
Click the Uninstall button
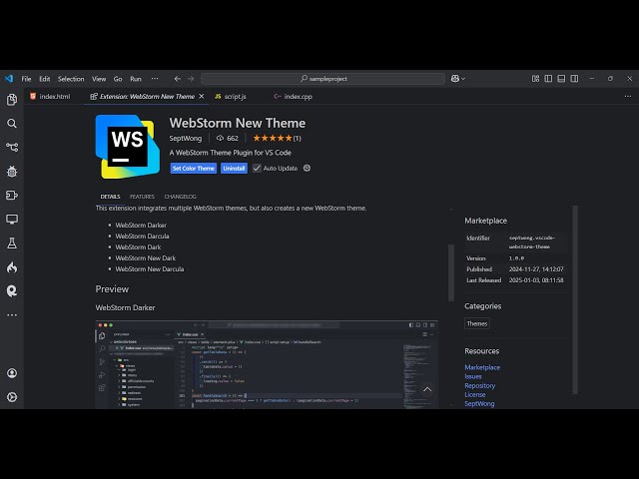tap(234, 169)
